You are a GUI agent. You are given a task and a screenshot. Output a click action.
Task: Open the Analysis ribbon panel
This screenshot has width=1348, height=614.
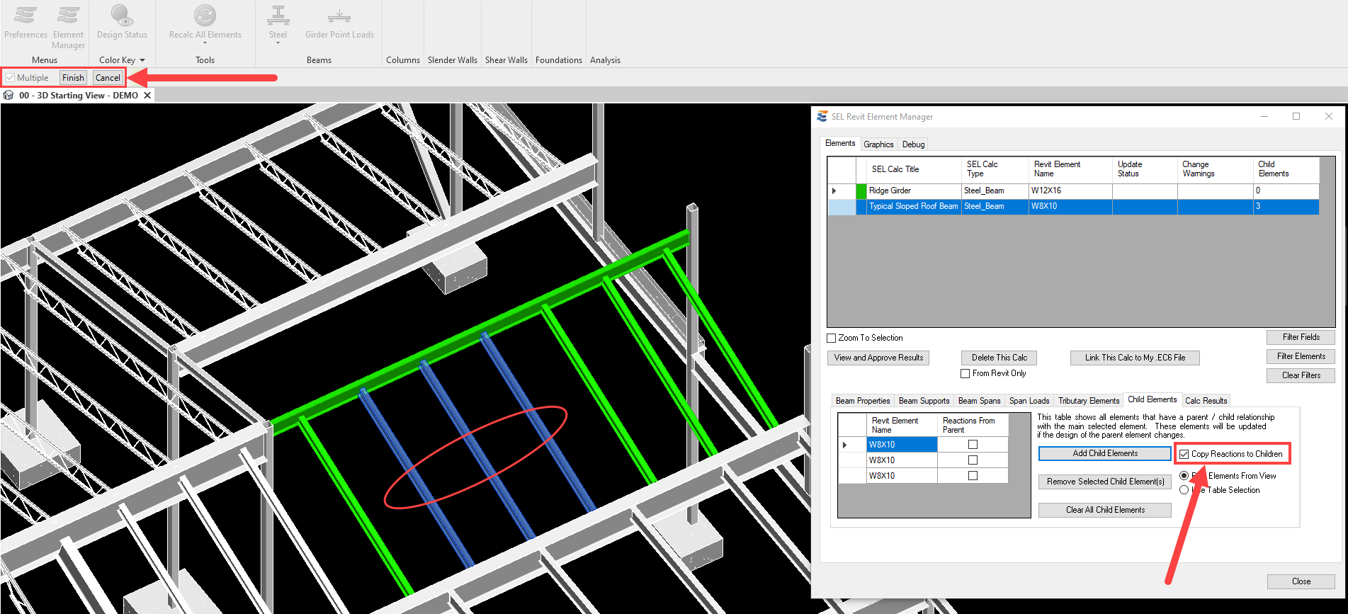click(605, 60)
